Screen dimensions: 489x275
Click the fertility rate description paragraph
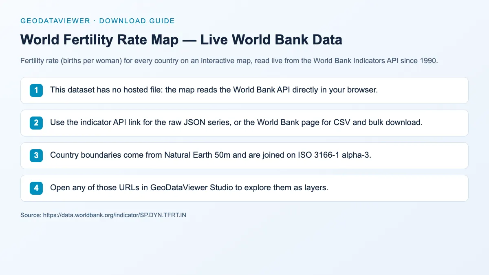tap(229, 61)
